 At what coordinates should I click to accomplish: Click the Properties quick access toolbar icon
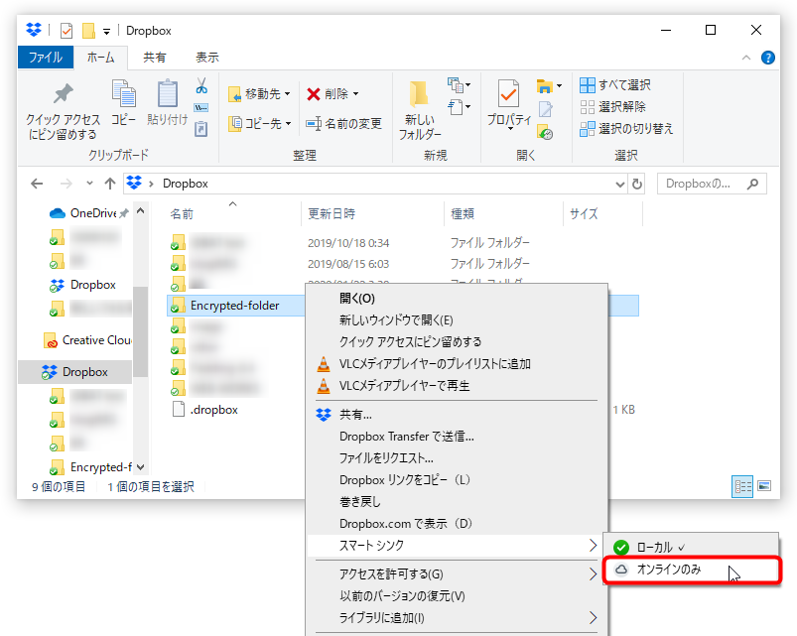66,31
